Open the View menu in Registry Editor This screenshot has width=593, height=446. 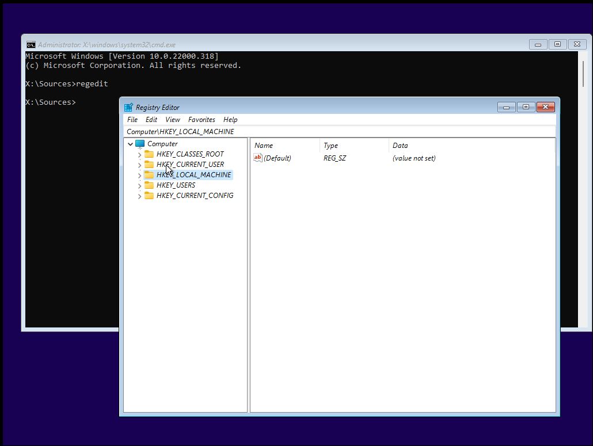[x=173, y=120]
